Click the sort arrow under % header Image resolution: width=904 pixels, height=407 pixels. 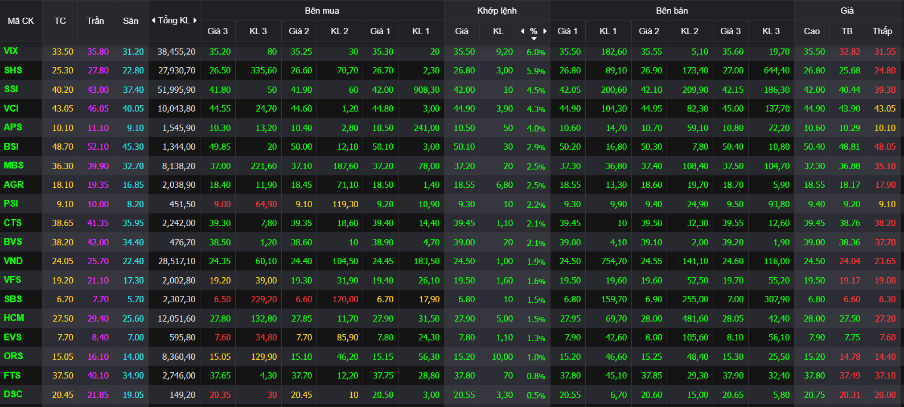point(534,39)
